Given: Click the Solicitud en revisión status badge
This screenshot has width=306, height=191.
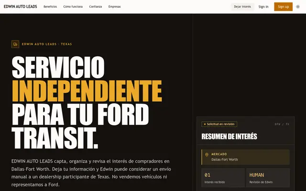Looking at the screenshot, I should click(x=219, y=124).
